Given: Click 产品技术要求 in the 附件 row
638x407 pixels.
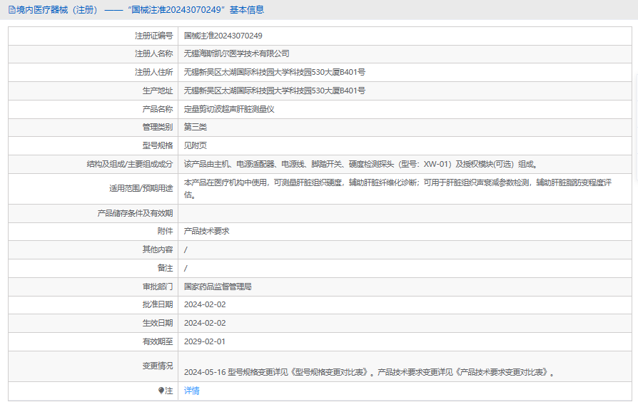Looking at the screenshot, I should (206, 231).
